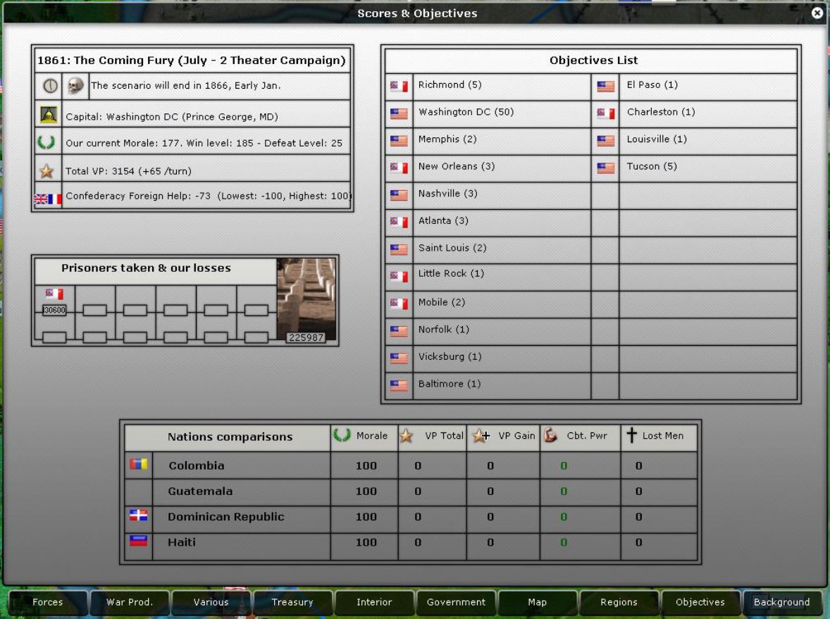830x619 pixels.
Task: Open the Forces tab
Action: point(48,602)
